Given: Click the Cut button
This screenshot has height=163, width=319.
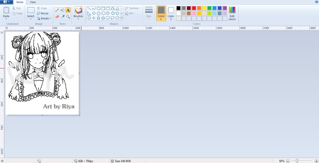Looking at the screenshot, I should pos(17,8).
